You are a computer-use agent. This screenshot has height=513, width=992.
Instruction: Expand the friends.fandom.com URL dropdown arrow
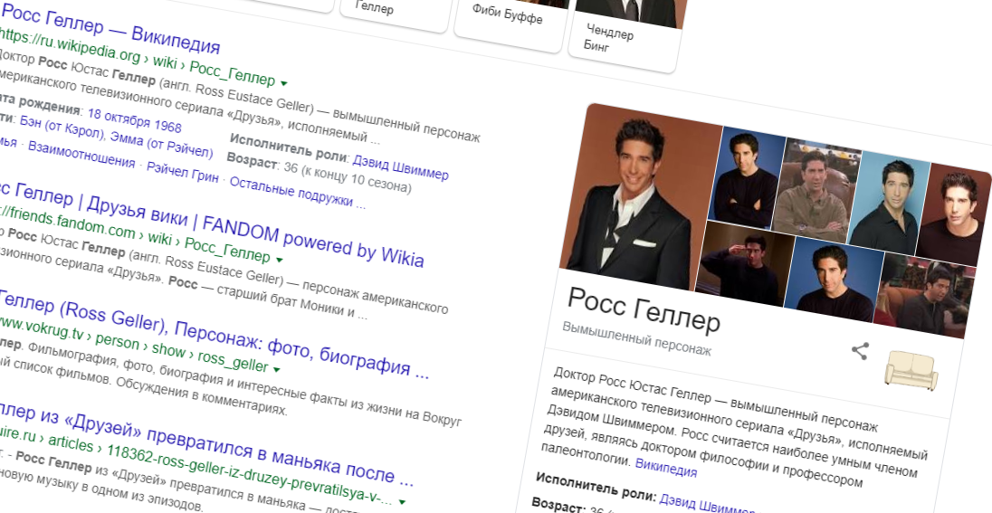(279, 260)
